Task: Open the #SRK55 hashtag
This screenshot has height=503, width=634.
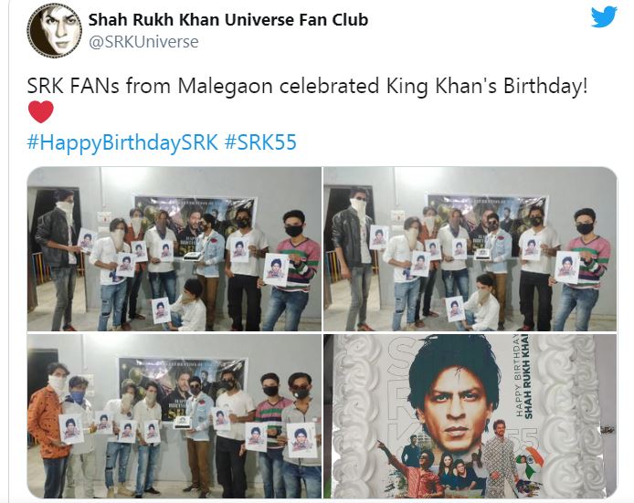Action: pos(260,142)
